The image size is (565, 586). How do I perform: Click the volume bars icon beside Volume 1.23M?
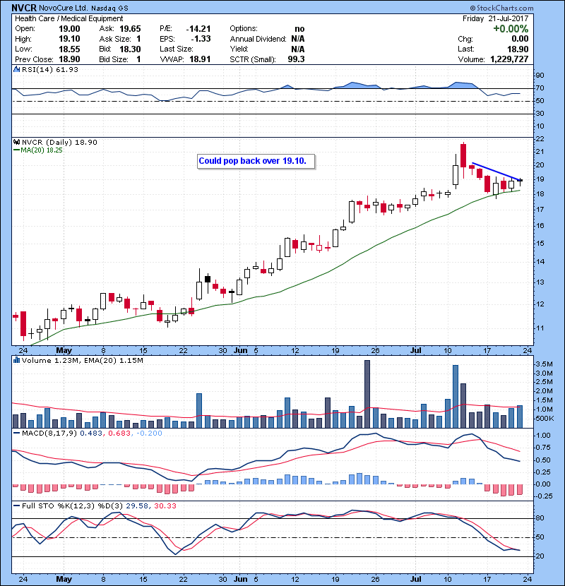click(x=16, y=360)
